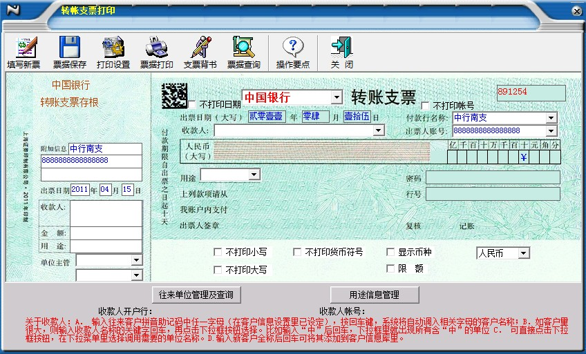Open 票据查询 bill query icon
This screenshot has width=586, height=354.
243,47
